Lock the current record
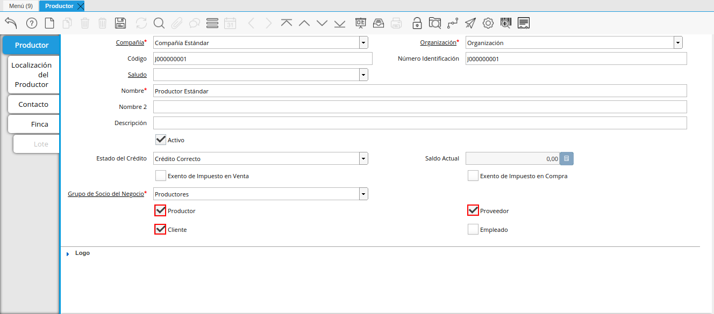 [417, 23]
